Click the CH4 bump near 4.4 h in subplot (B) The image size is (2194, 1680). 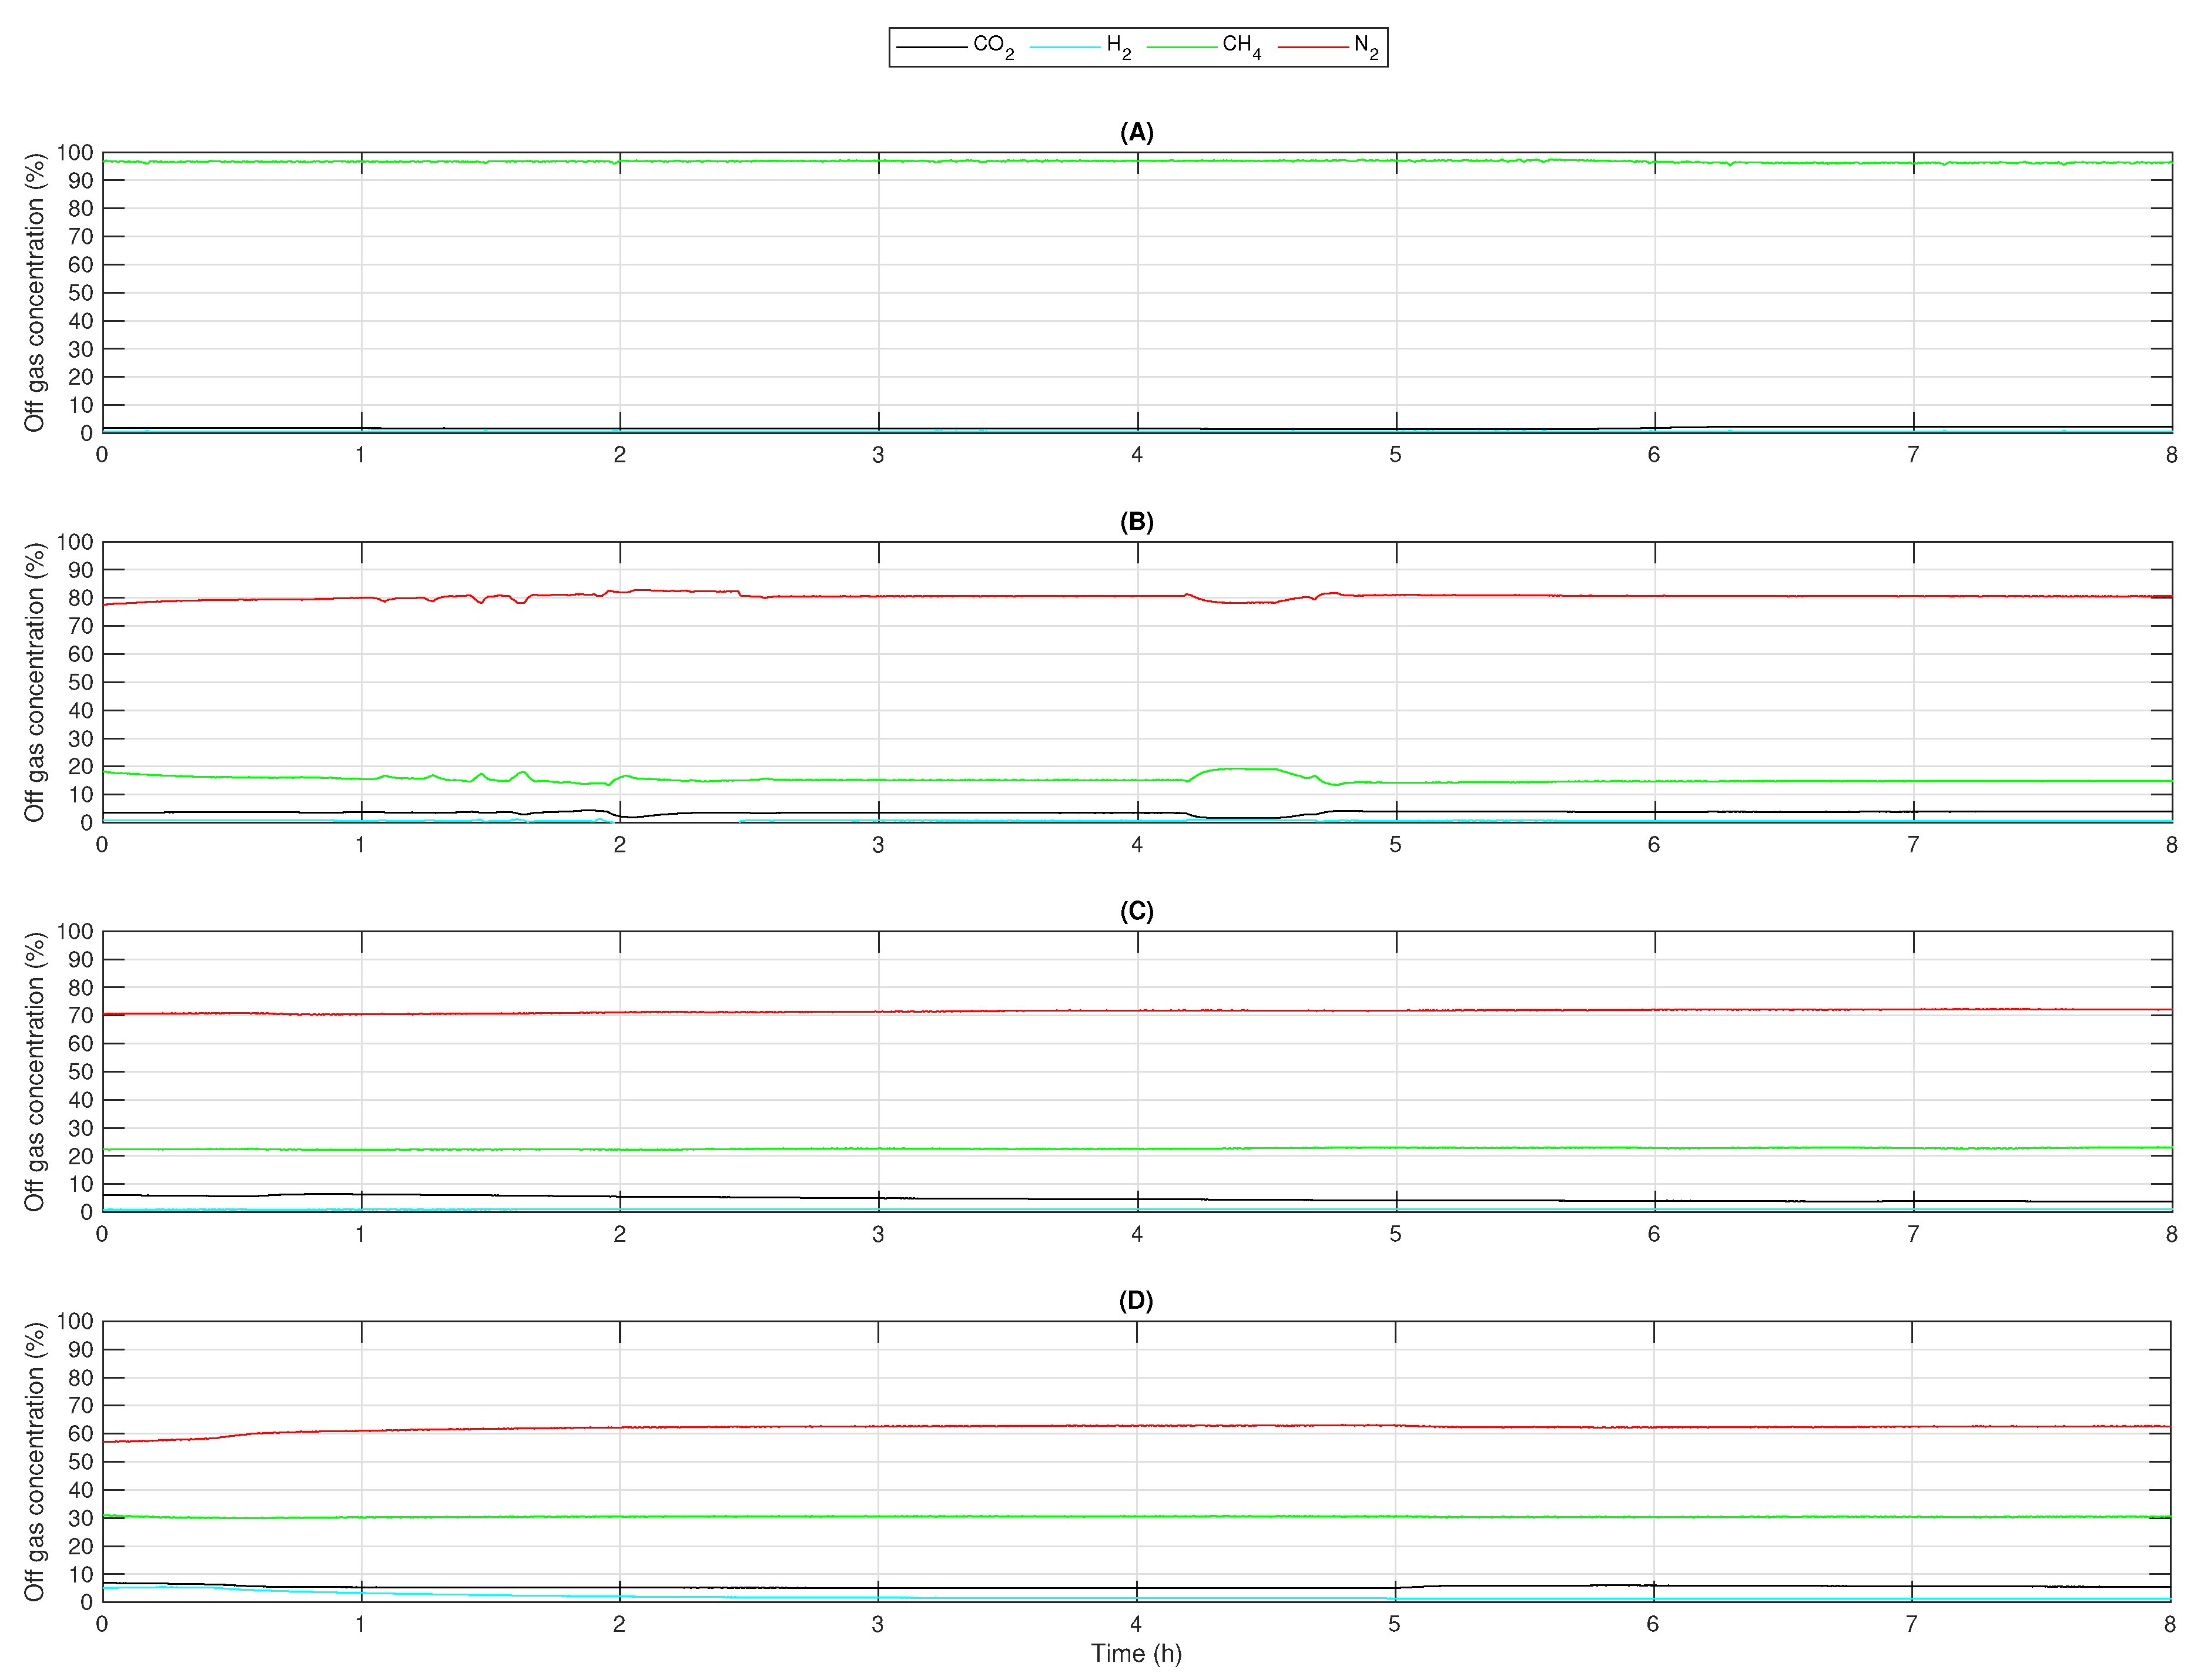click(1241, 768)
